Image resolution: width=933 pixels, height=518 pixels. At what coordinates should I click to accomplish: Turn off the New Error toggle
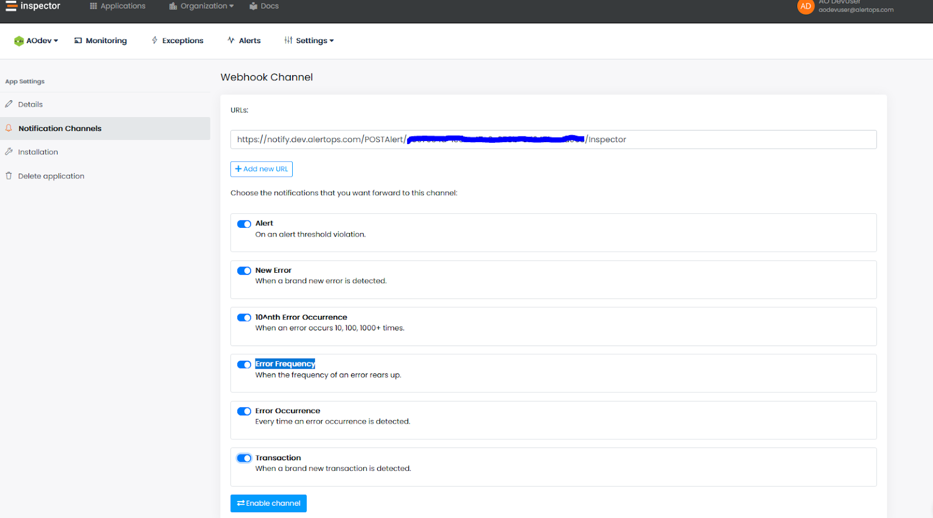click(244, 271)
